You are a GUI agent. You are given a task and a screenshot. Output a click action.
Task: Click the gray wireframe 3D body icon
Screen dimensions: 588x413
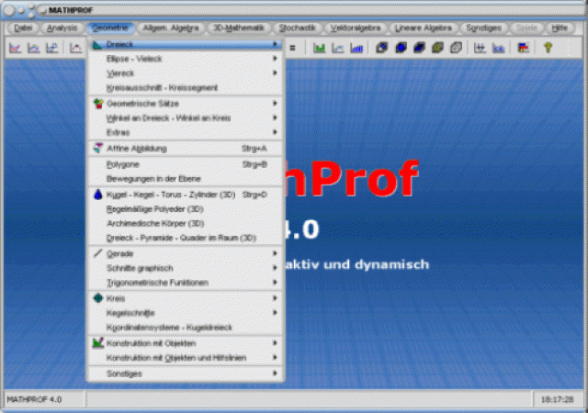456,48
